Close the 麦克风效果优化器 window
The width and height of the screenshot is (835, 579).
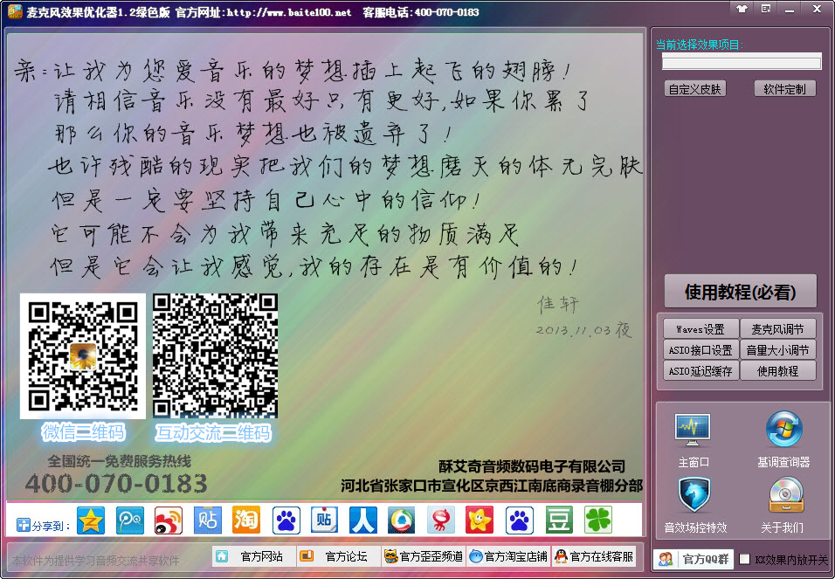(817, 9)
